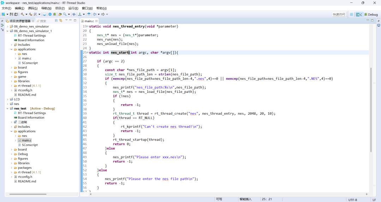Collapse the nes_test project tree
Image resolution: width=381 pixels, height=202 pixels.
pyautogui.click(x=7, y=108)
